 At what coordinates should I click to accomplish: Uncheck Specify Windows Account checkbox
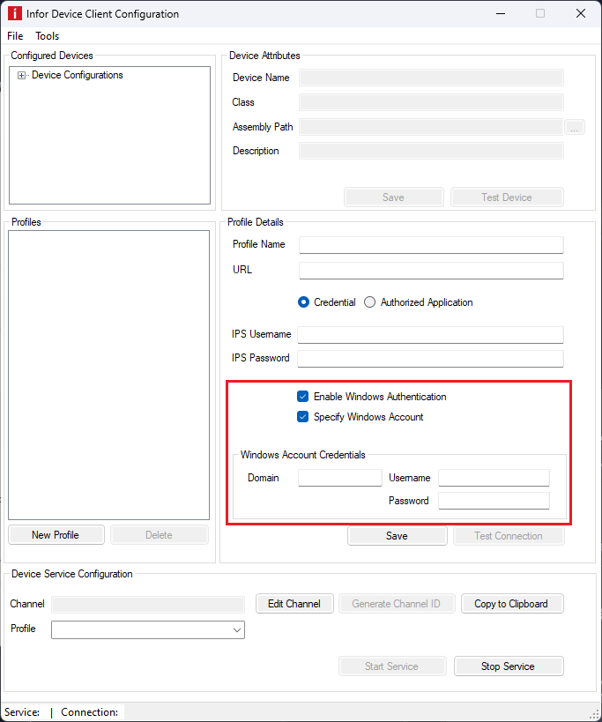coord(303,417)
